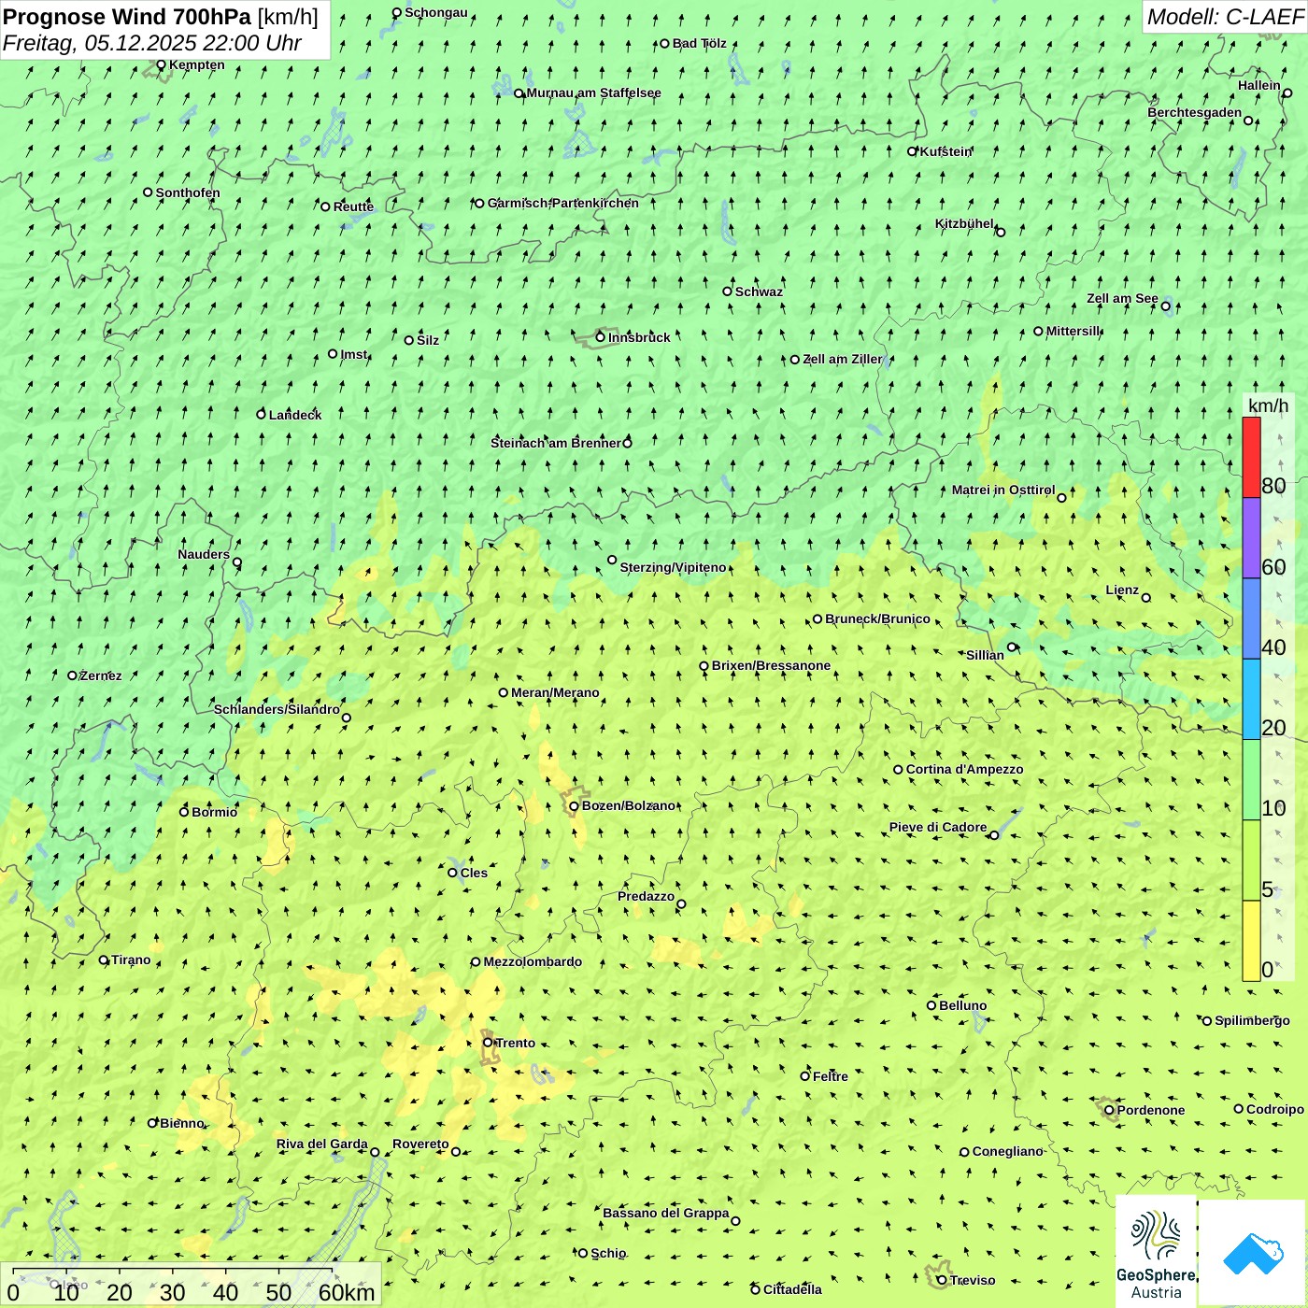This screenshot has width=1308, height=1308.
Task: Click the Brixen/Bressanone label
Action: pyautogui.click(x=771, y=665)
